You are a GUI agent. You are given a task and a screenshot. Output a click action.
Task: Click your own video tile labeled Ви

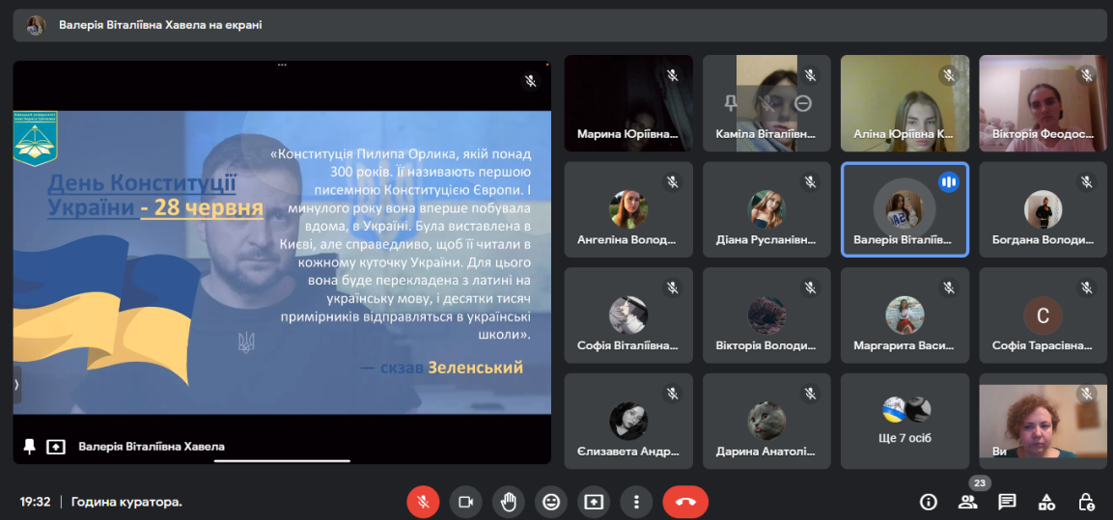pos(1043,422)
